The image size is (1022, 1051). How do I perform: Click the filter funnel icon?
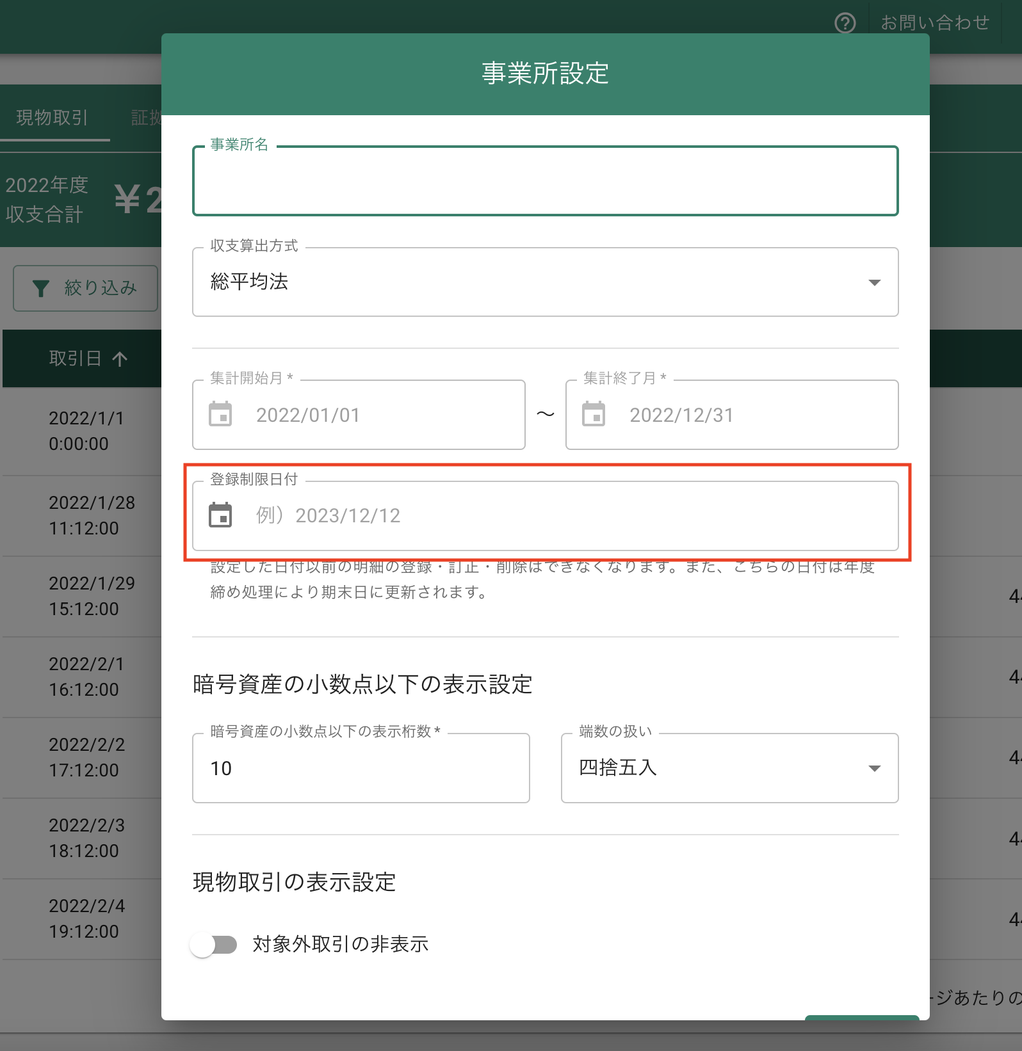pos(41,289)
